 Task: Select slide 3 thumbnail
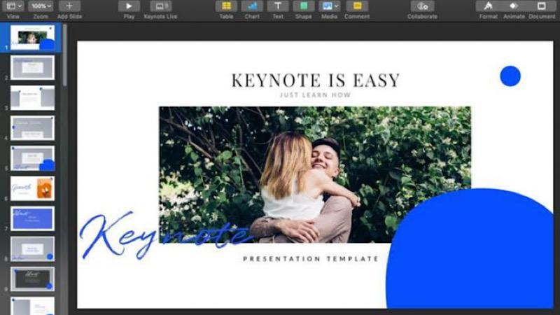coord(32,97)
